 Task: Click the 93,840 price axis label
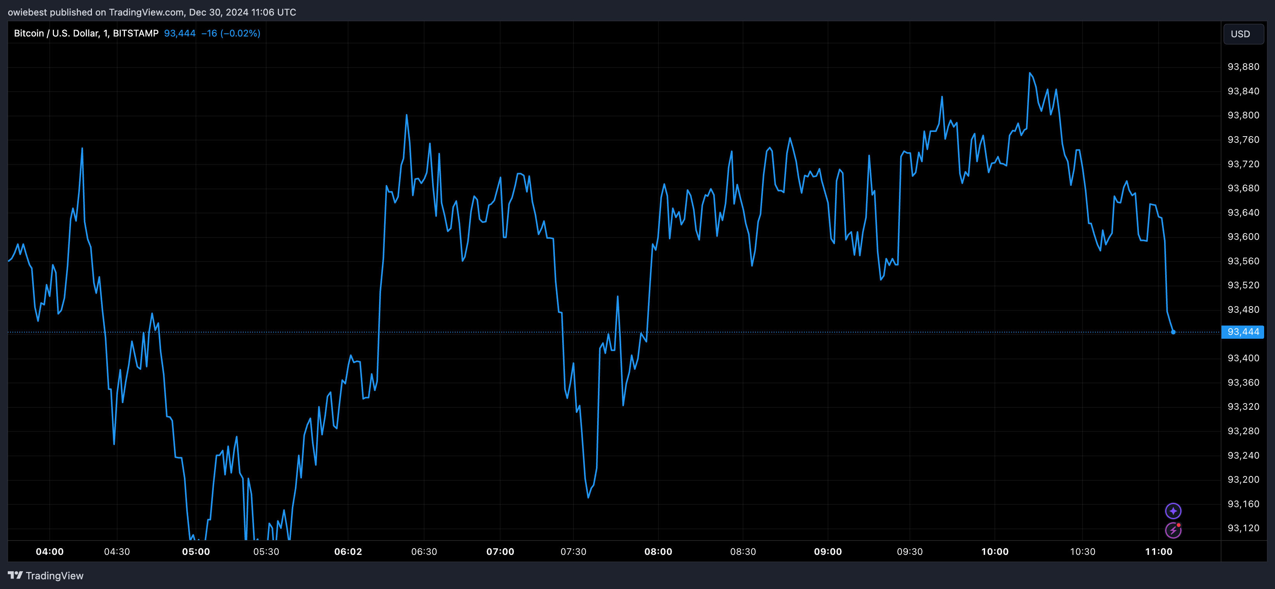[1243, 91]
